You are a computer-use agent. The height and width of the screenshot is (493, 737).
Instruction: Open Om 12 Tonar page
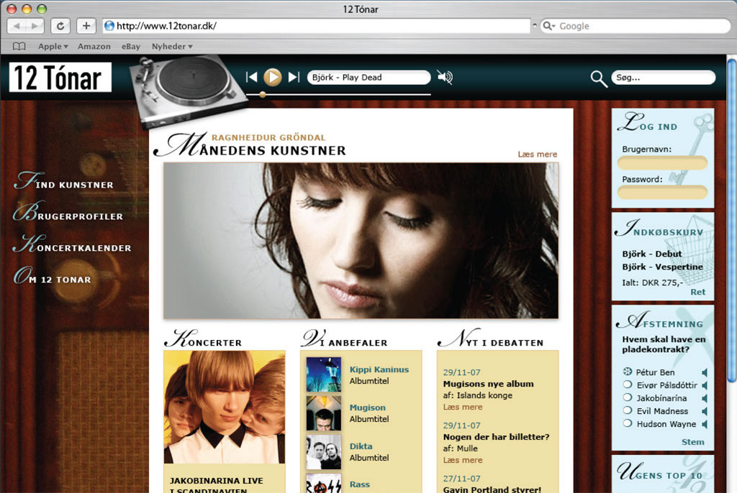(52, 276)
